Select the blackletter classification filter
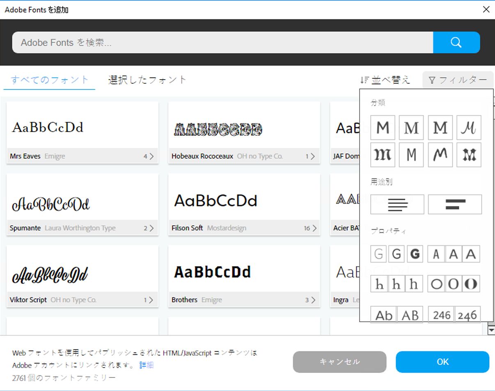This screenshot has height=391, width=495. pos(383,155)
